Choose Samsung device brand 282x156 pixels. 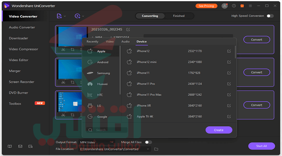(x=101, y=73)
